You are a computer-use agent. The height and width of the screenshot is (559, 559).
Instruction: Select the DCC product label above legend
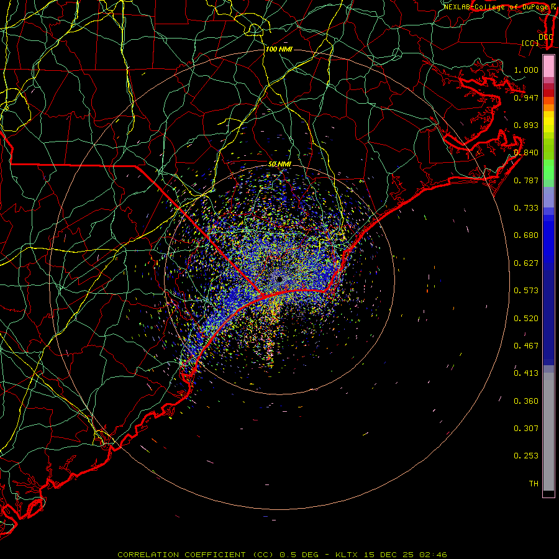(x=545, y=37)
